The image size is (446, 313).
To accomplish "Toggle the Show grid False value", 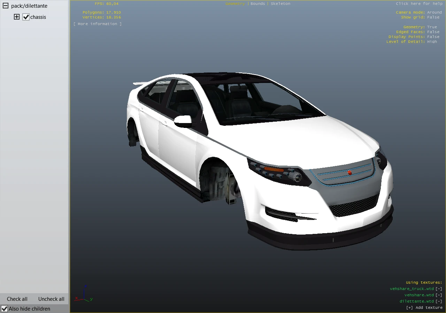I will pos(433,17).
